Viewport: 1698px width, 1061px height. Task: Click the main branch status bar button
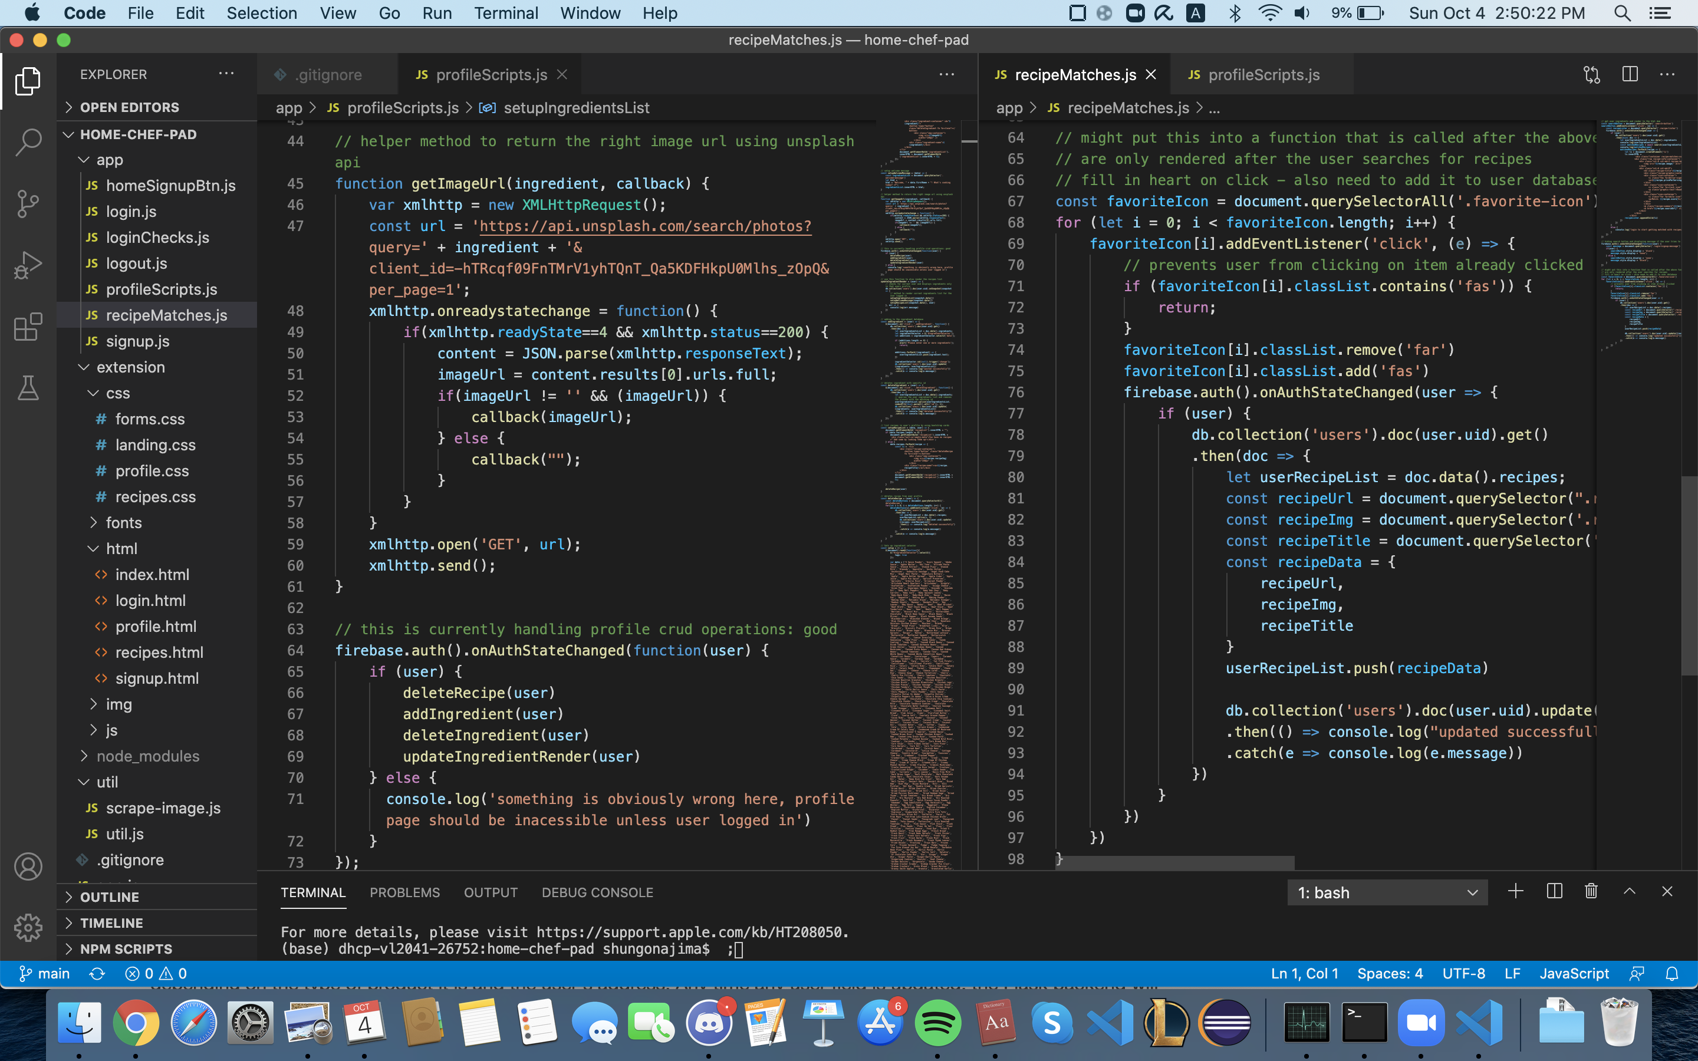(x=45, y=973)
